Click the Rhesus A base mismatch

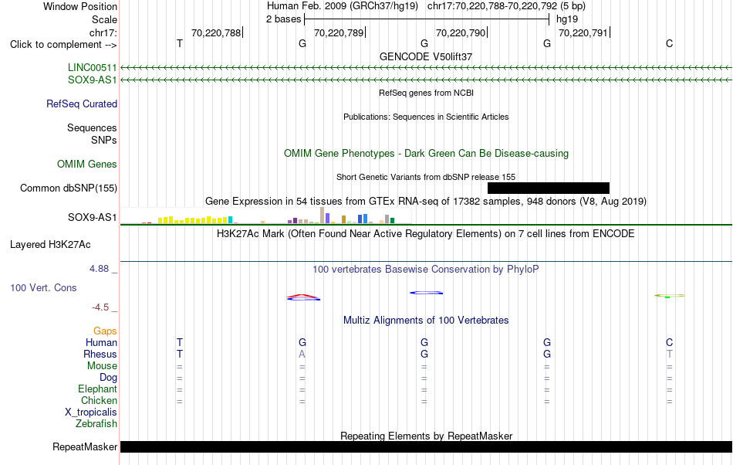302,354
